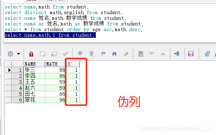
Task: Select the column header labeled 1
Action: tap(73, 64)
